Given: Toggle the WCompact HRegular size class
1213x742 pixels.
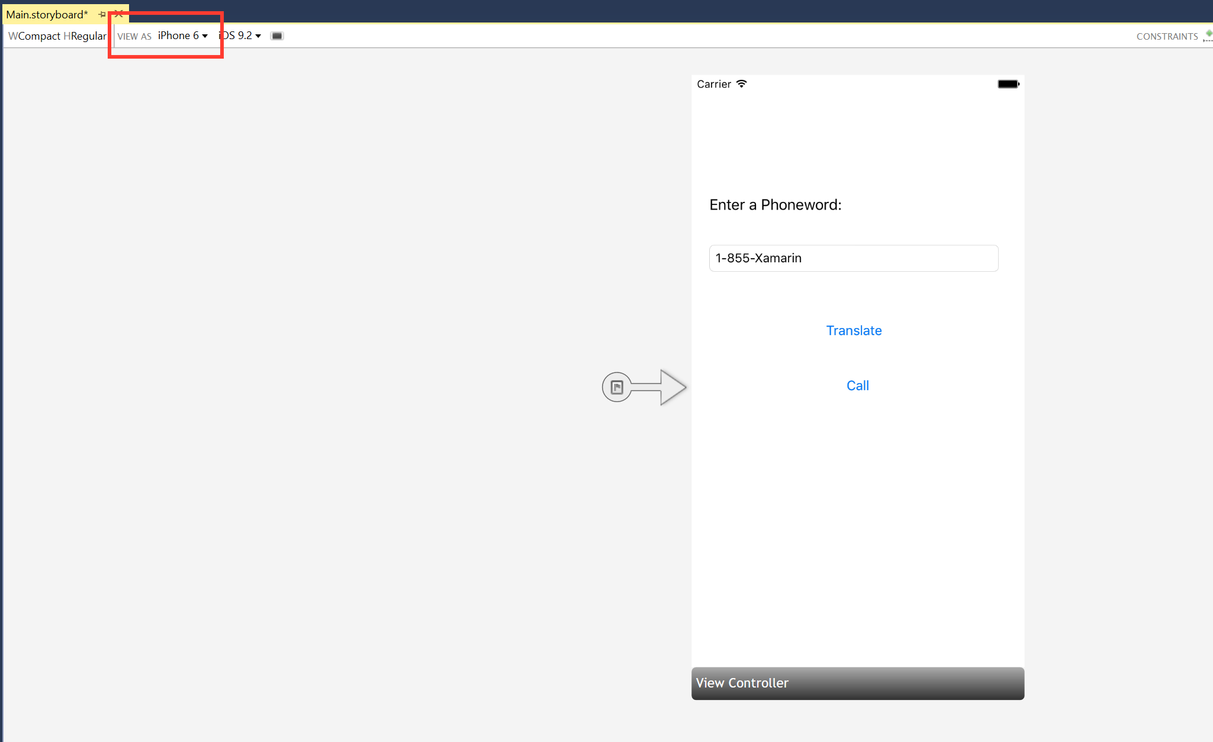Looking at the screenshot, I should (56, 35).
